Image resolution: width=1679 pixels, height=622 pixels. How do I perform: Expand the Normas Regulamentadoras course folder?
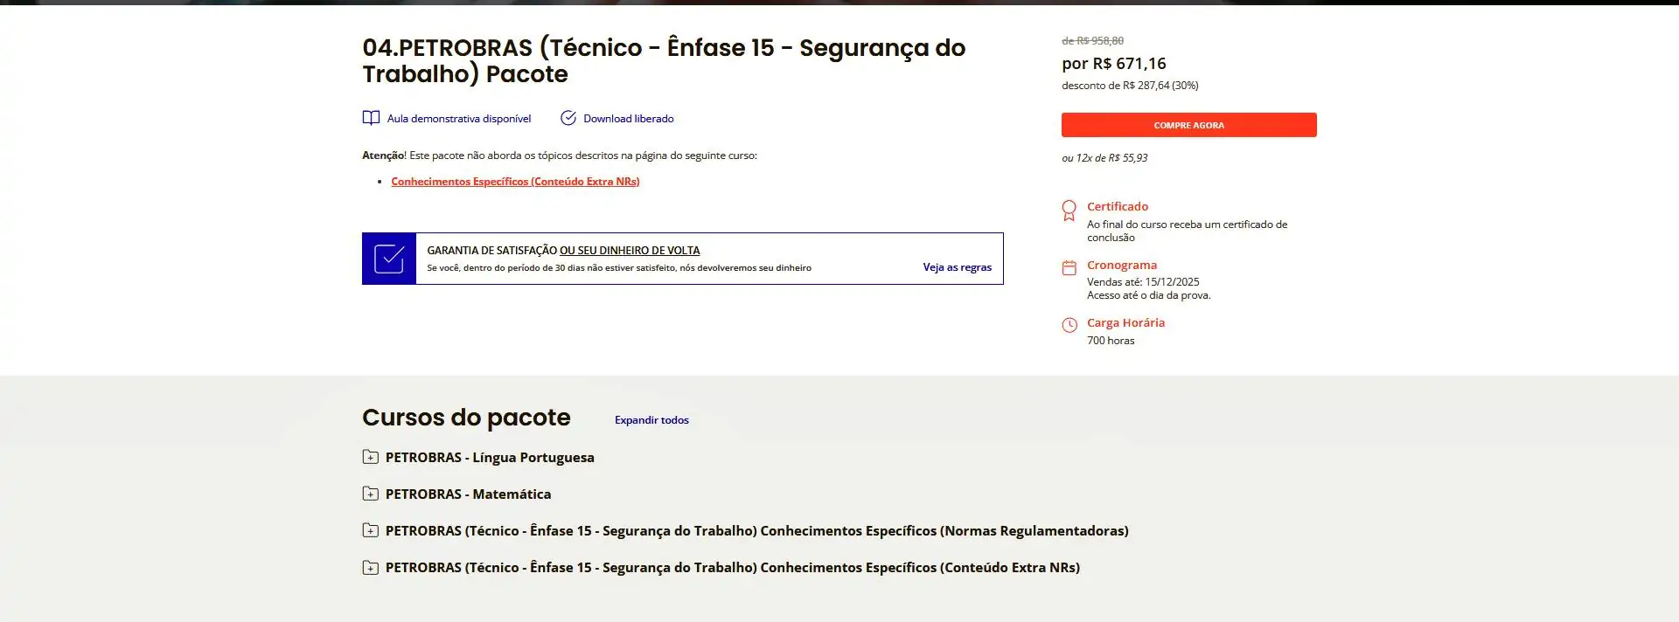[371, 530]
